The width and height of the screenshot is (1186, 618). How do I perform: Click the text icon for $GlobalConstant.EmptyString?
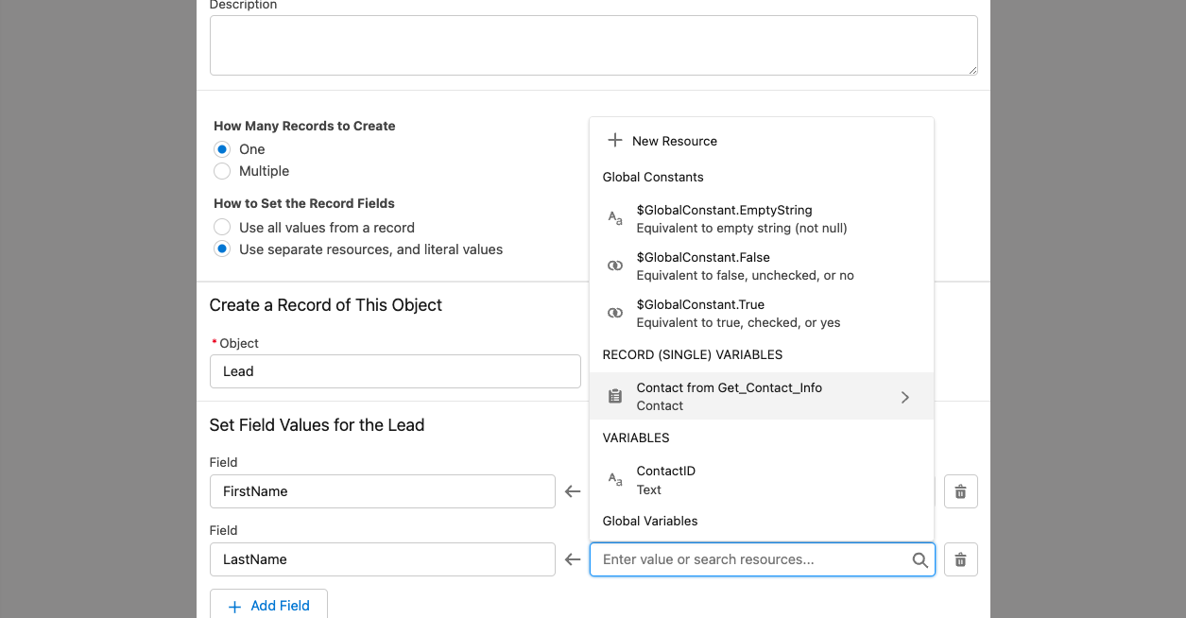click(x=615, y=218)
